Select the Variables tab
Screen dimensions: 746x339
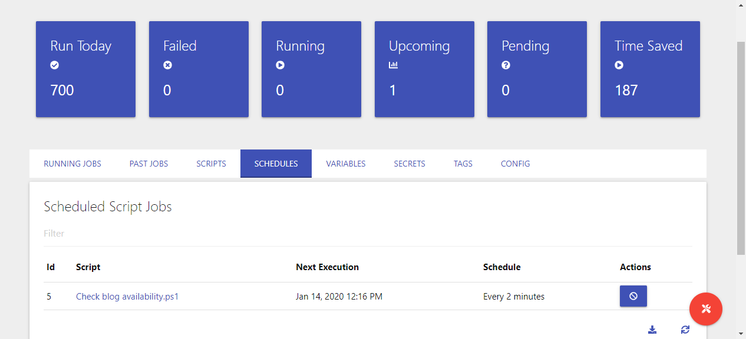pos(346,164)
